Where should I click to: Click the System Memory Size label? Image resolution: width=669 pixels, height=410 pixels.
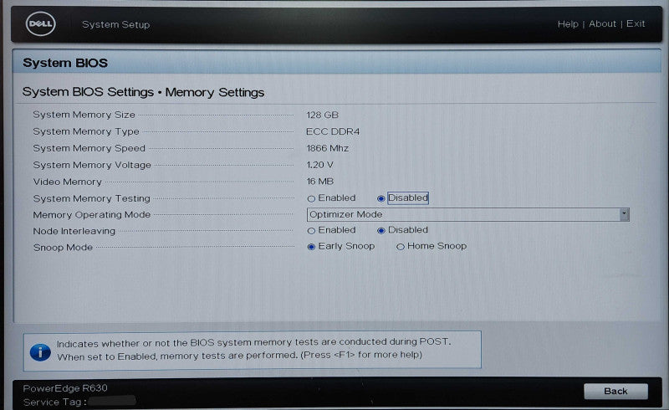point(84,115)
